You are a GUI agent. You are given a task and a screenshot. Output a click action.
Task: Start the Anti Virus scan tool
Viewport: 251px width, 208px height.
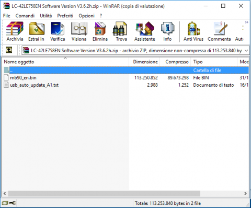193,31
